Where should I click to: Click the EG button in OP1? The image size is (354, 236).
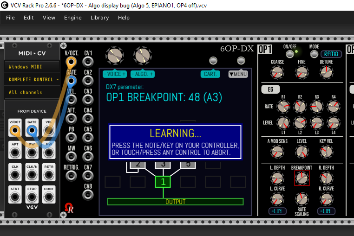coord(267,89)
